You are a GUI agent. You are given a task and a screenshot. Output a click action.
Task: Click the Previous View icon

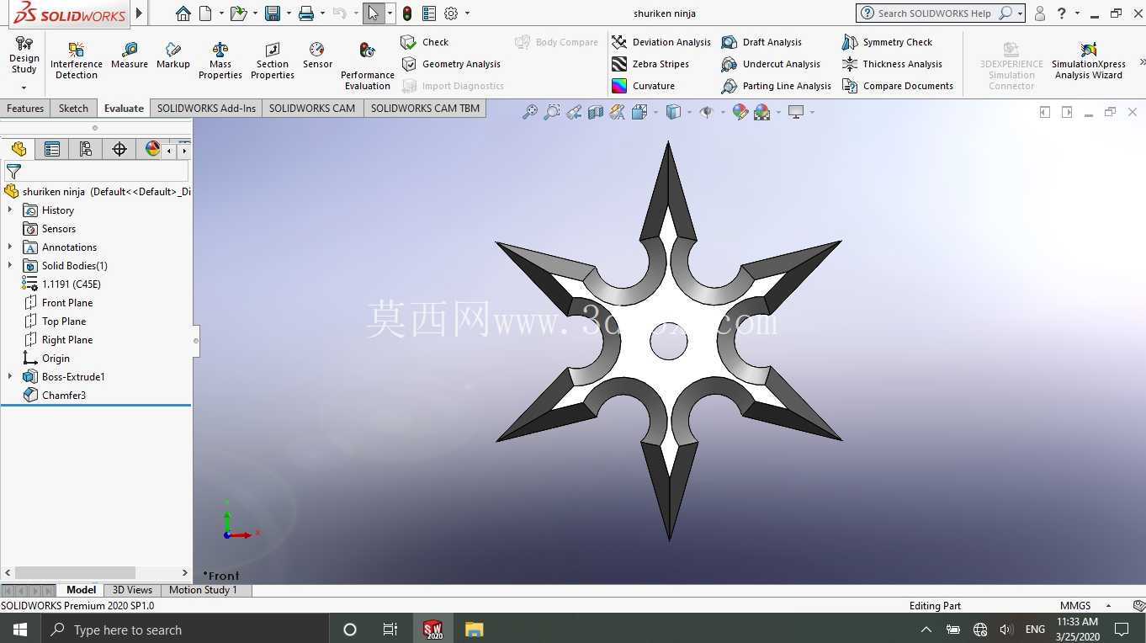[574, 112]
